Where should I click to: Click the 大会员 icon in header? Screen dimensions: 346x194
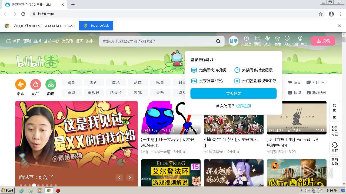[x=246, y=38]
